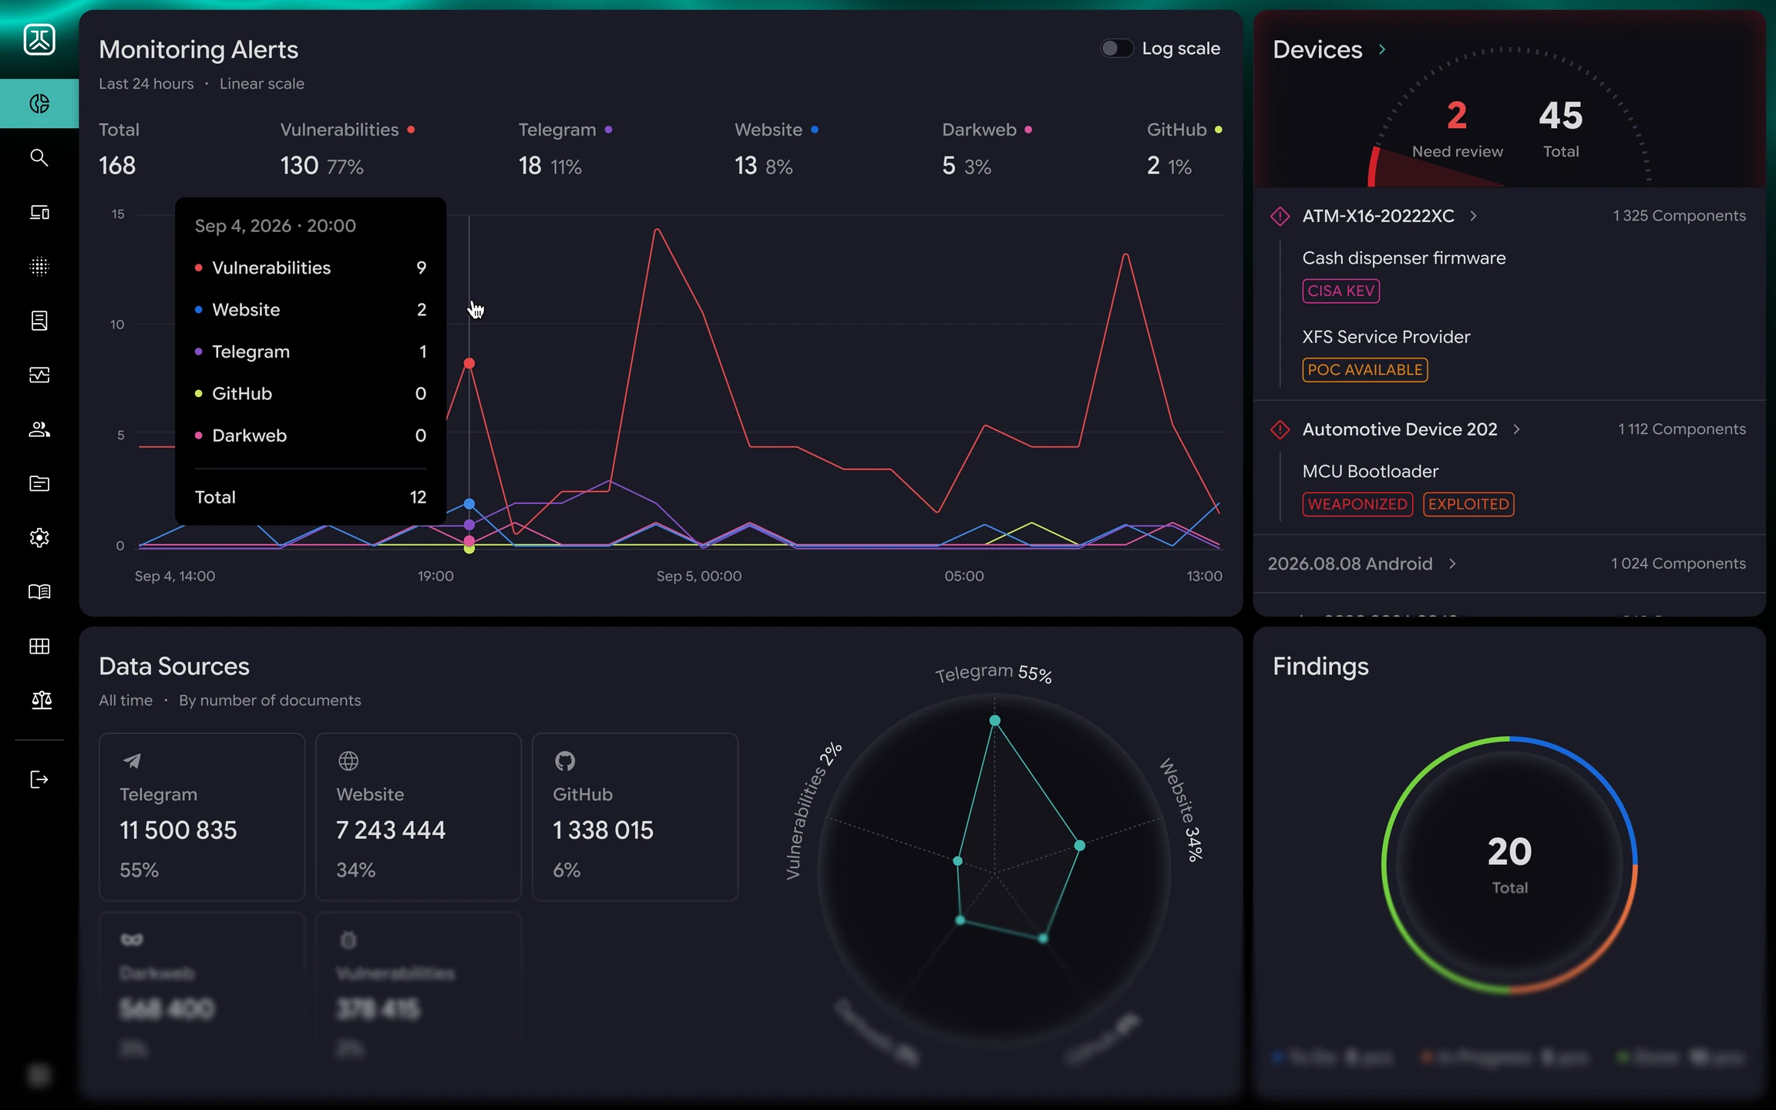Screen dimensions: 1776x1110
Task: Select the Darkweb series legend
Action: tap(987, 129)
